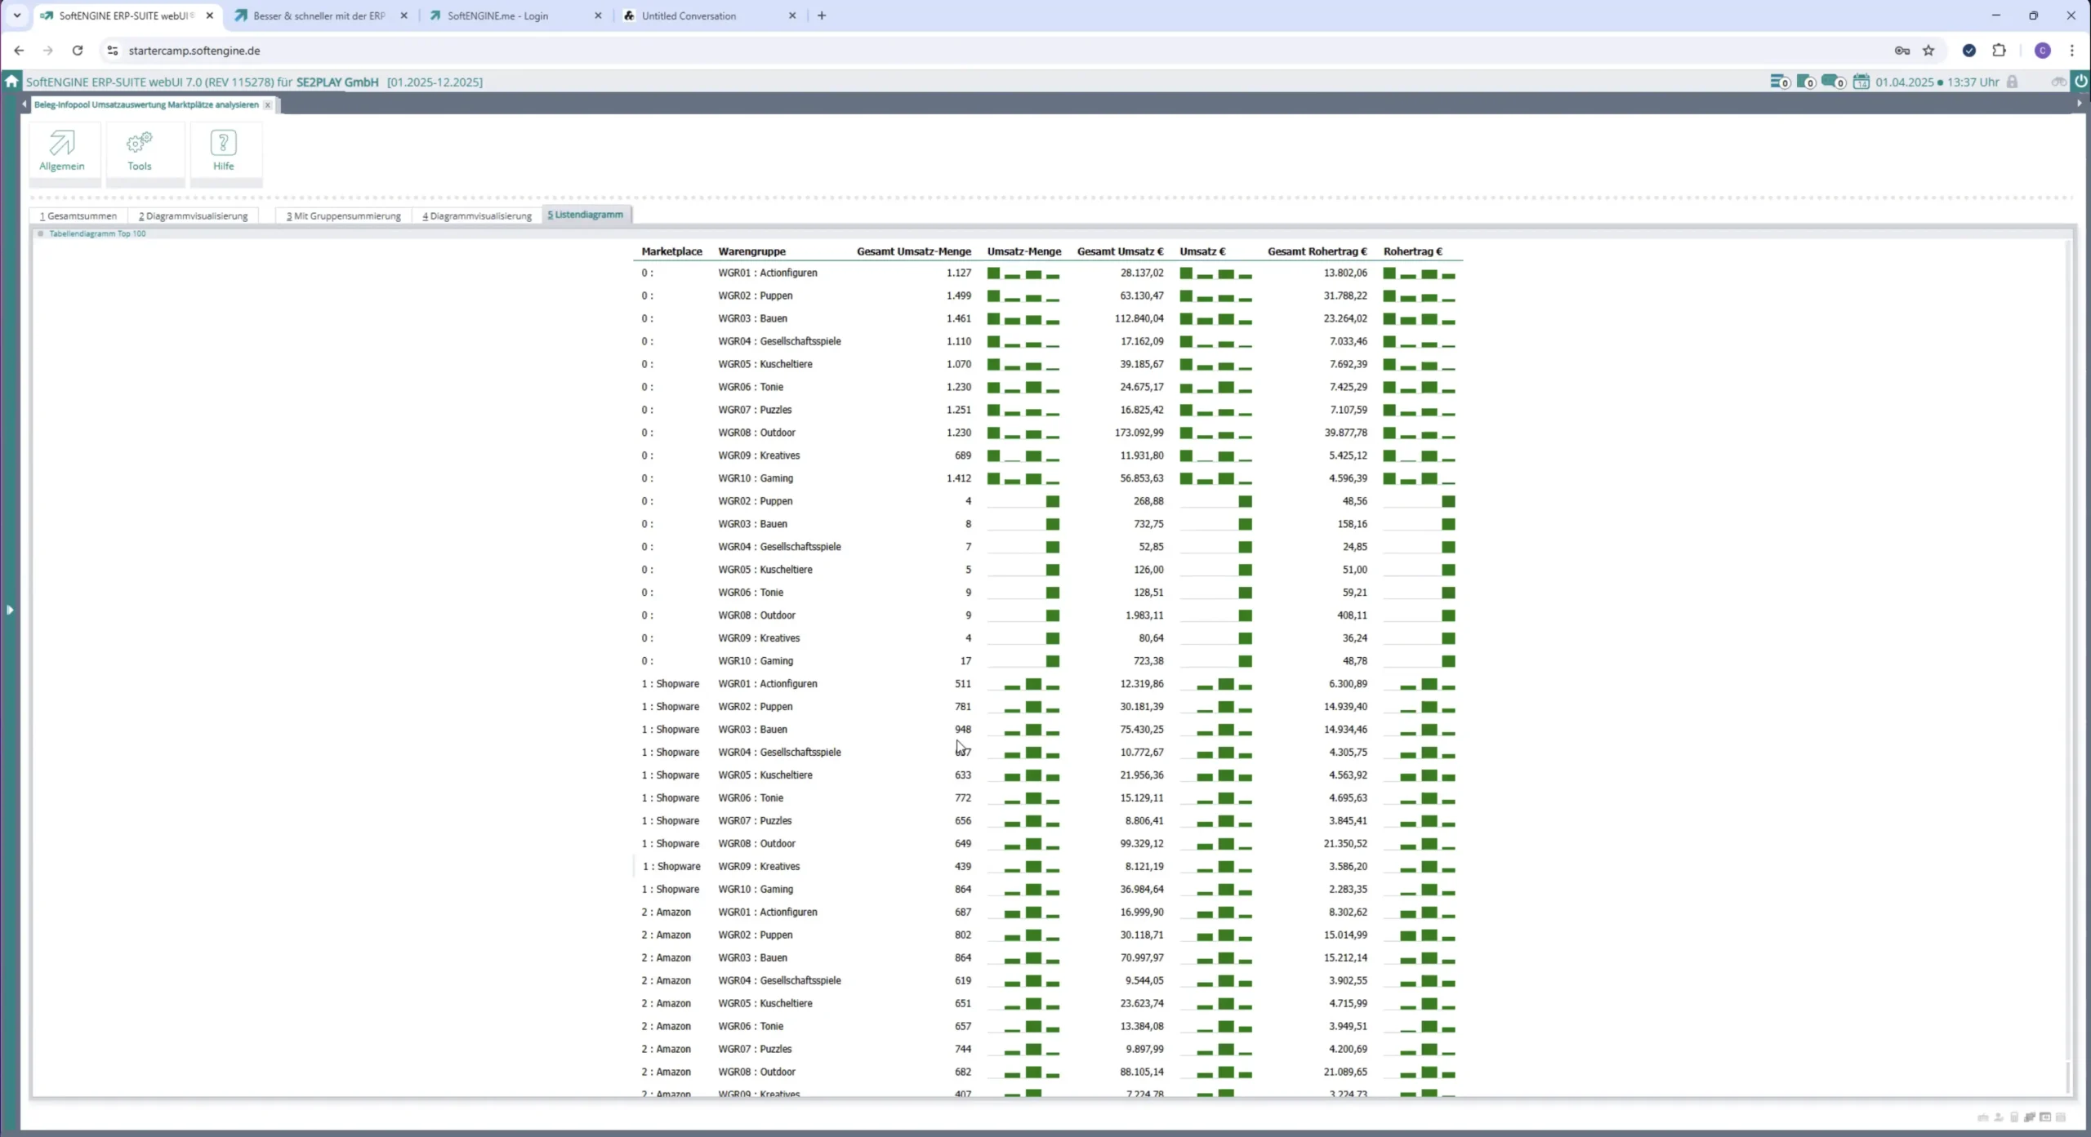2091x1137 pixels.
Task: Click the Gesamt Umsatz € column header
Action: click(x=1119, y=251)
